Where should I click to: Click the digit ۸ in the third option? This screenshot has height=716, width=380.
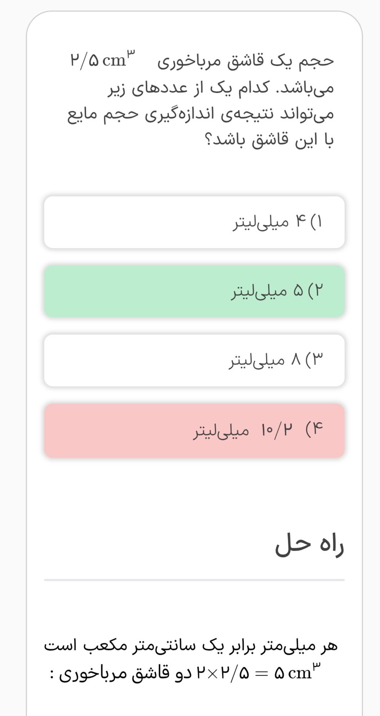296,359
